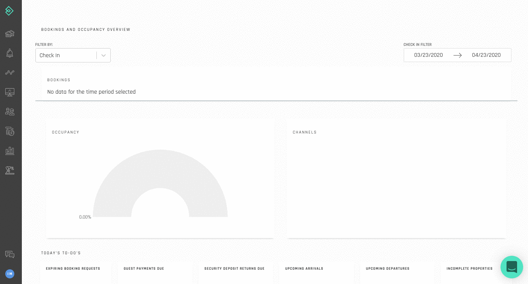Open the monitor screen icon in sidebar
Image resolution: width=528 pixels, height=284 pixels.
pos(10,92)
